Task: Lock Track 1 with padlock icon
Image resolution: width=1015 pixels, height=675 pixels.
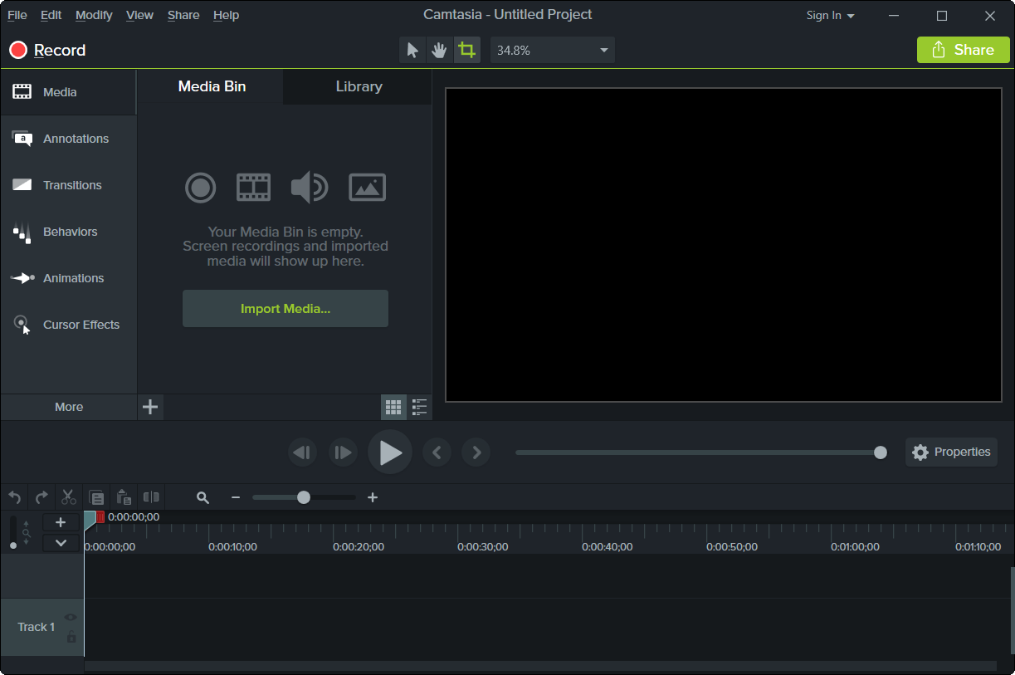Action: [x=71, y=637]
